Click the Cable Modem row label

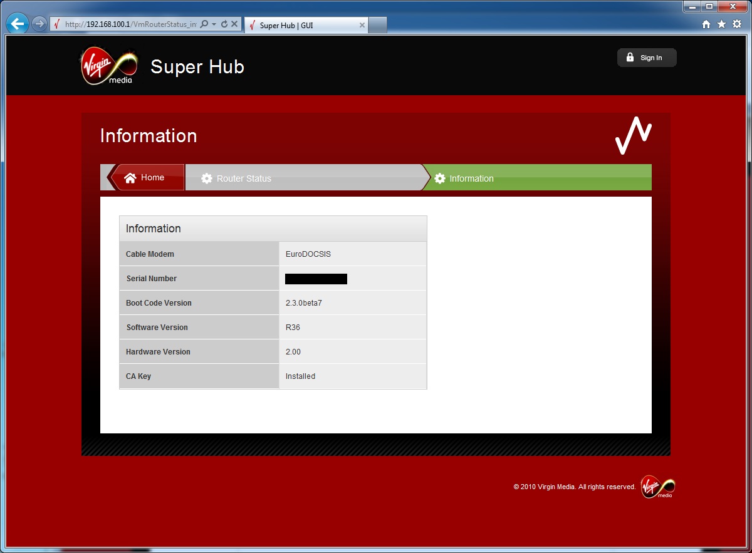point(150,254)
